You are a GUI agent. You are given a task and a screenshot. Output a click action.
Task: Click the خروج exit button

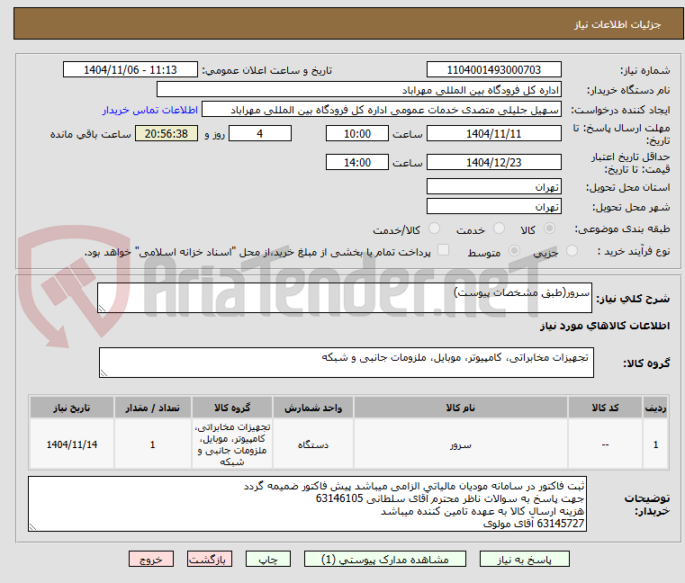(x=150, y=559)
